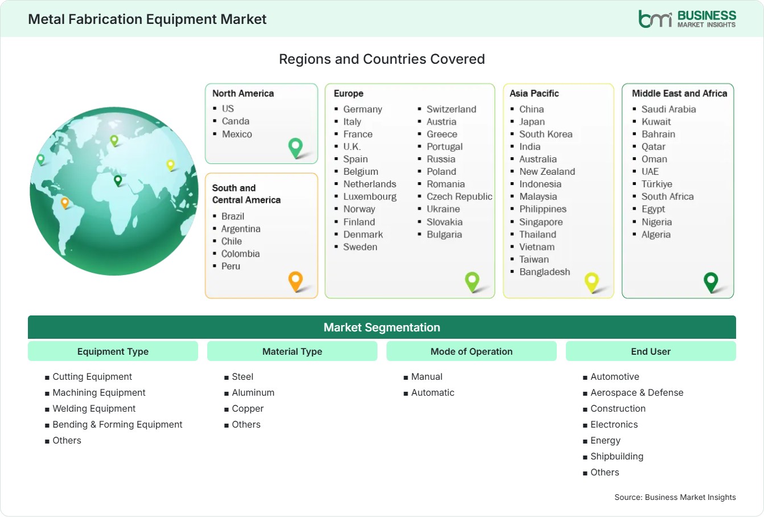This screenshot has width=764, height=517.
Task: Click the yellow pin on the globe
Action: pos(170,165)
